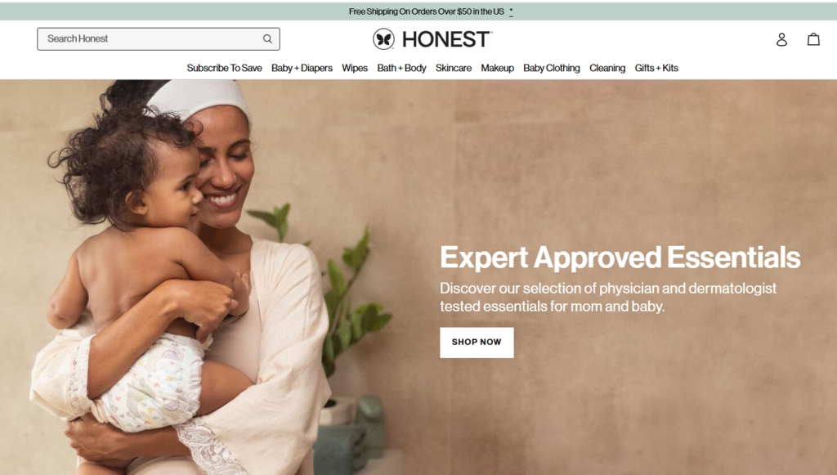This screenshot has width=837, height=475.
Task: Open the account login icon
Action: [781, 39]
